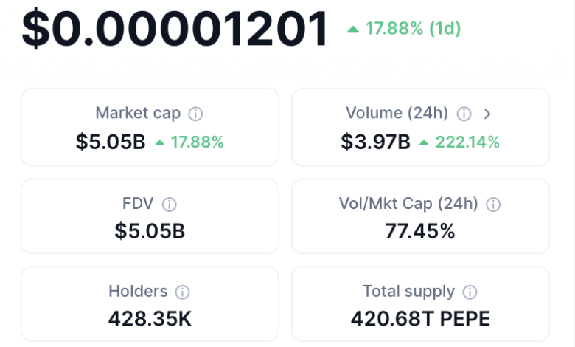This screenshot has width=575, height=347.
Task: Click the 428.35K holders value
Action: pyautogui.click(x=150, y=318)
